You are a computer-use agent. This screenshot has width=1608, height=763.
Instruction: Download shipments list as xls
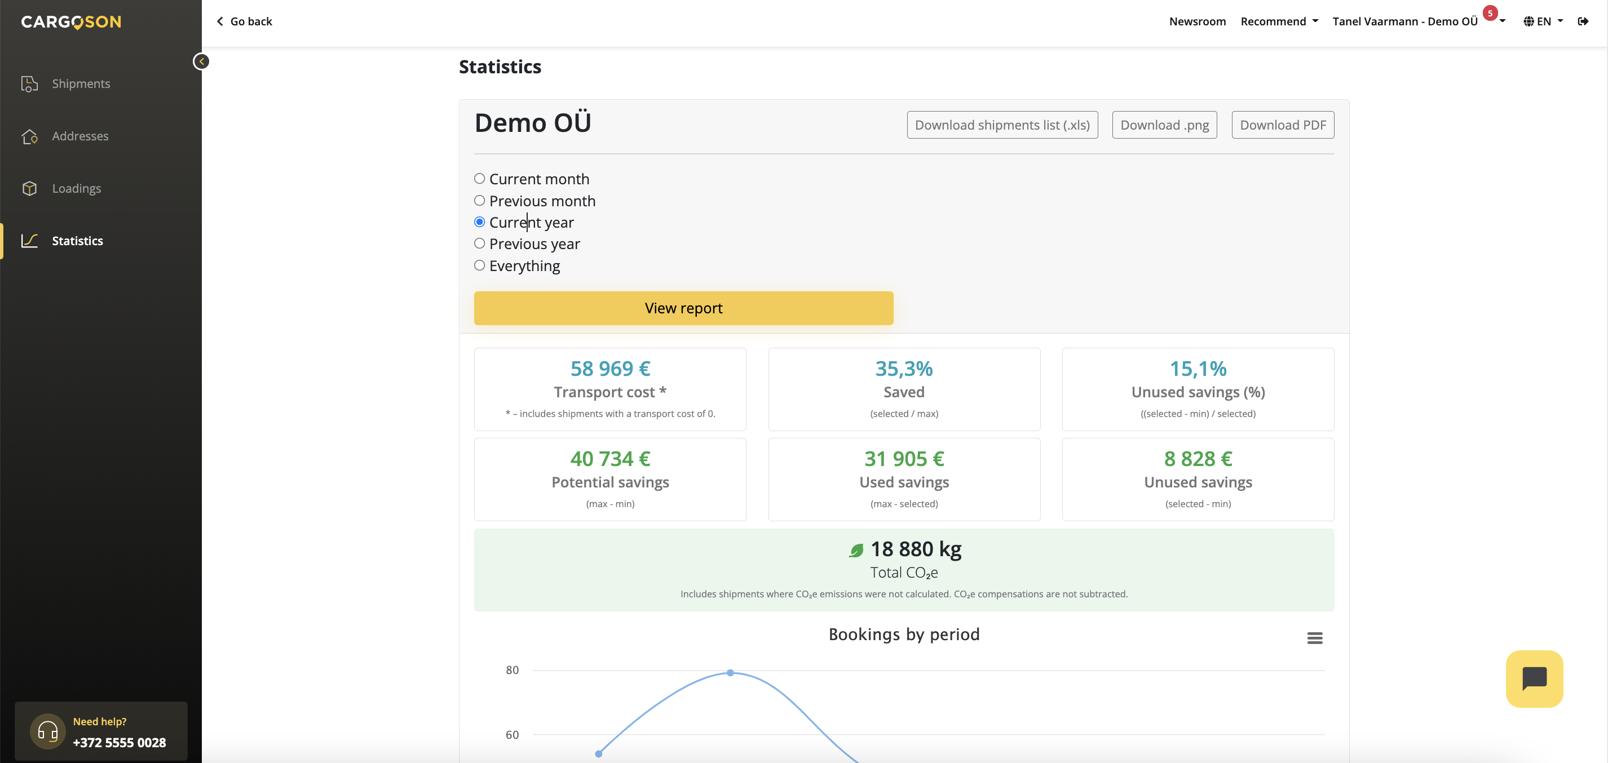(1002, 125)
